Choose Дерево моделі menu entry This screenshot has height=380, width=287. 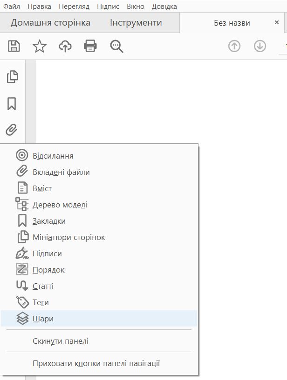pos(60,205)
